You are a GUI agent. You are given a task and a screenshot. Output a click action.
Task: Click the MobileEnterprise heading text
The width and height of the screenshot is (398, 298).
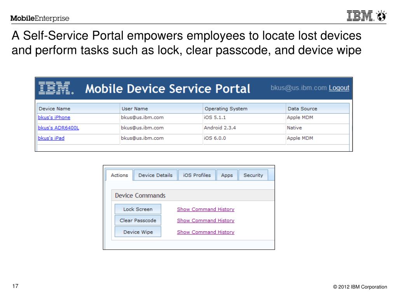40,18
